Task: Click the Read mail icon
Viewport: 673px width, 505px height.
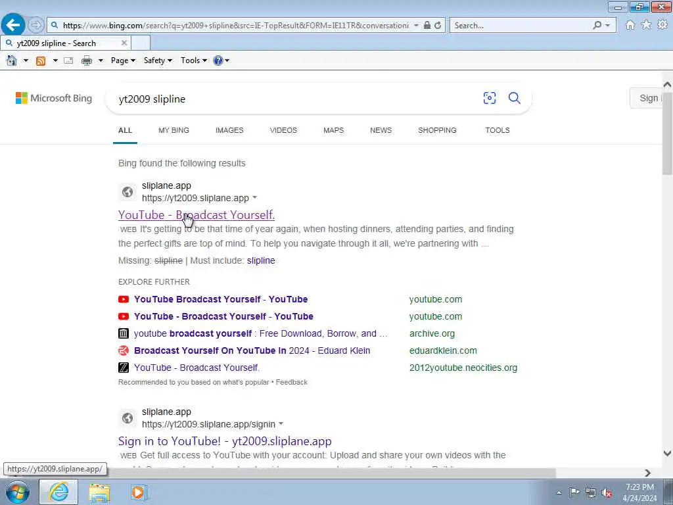Action: [x=68, y=60]
